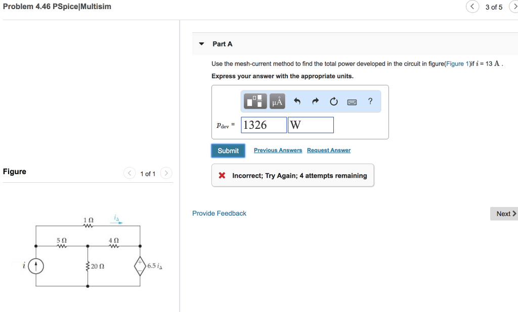
Task: Submit the answer
Action: [x=228, y=150]
